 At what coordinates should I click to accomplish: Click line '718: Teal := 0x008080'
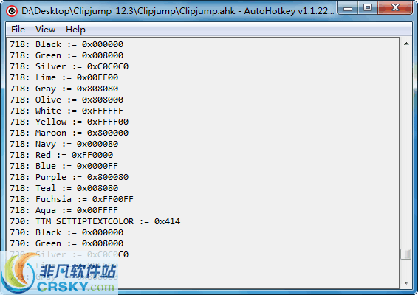[64, 188]
